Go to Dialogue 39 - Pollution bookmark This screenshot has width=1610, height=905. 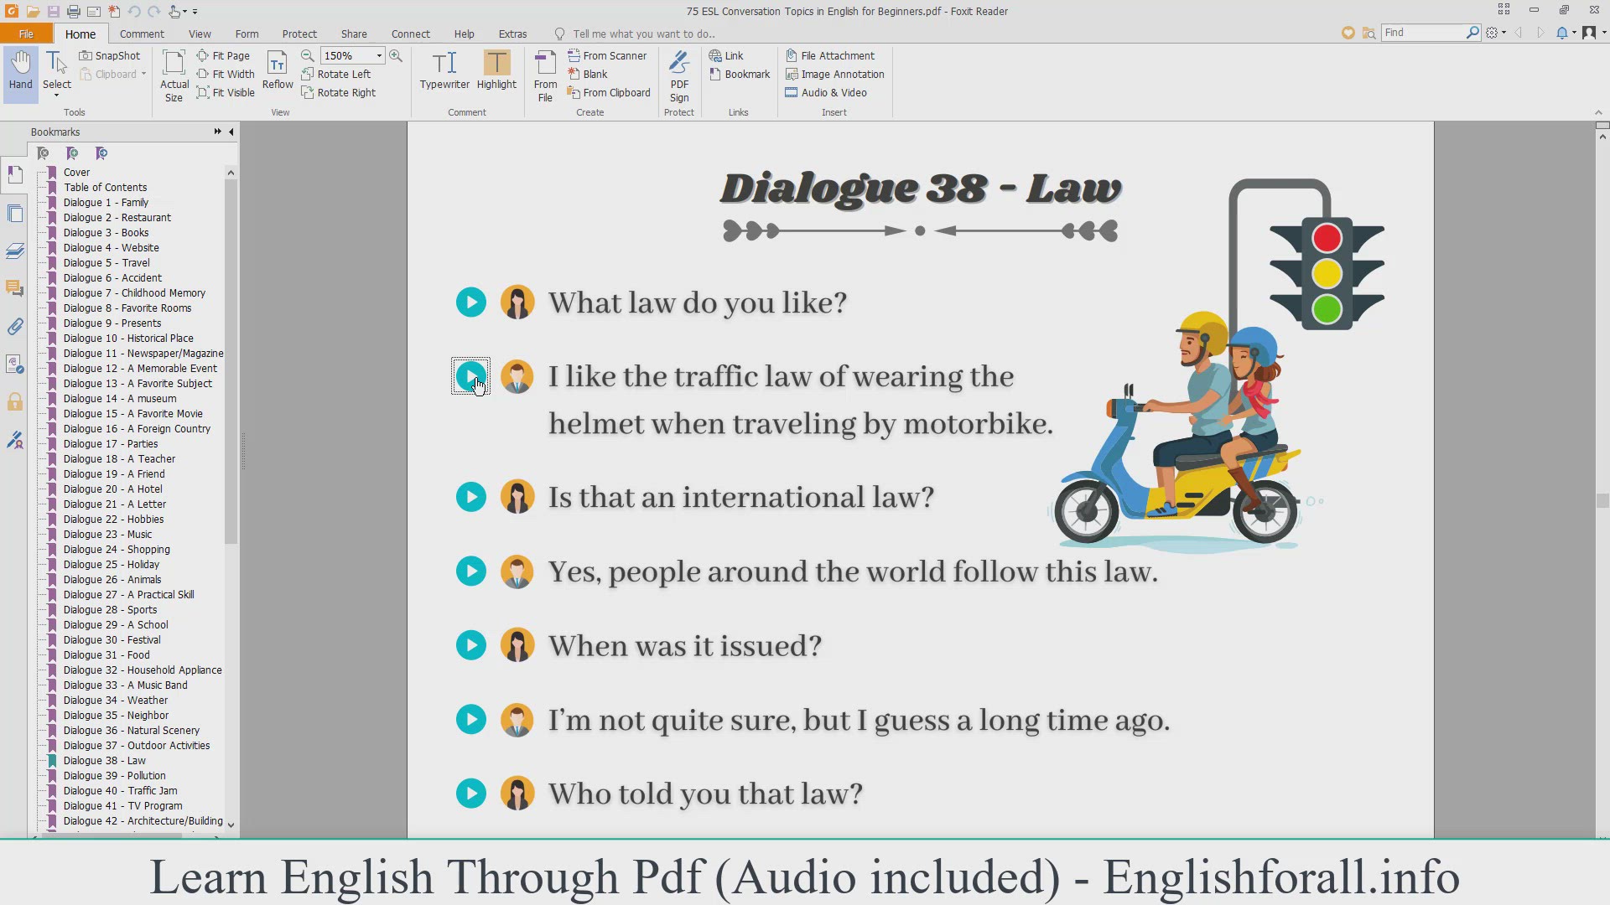114,776
